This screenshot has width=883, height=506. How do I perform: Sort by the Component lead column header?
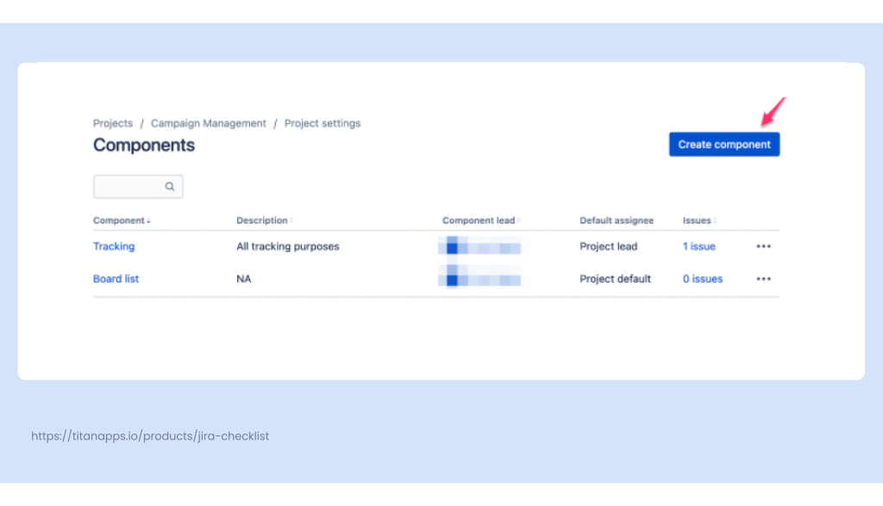(x=479, y=220)
